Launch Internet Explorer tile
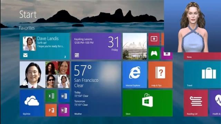Image resolution: width=221 pixels, height=124 pixels. (x=135, y=75)
